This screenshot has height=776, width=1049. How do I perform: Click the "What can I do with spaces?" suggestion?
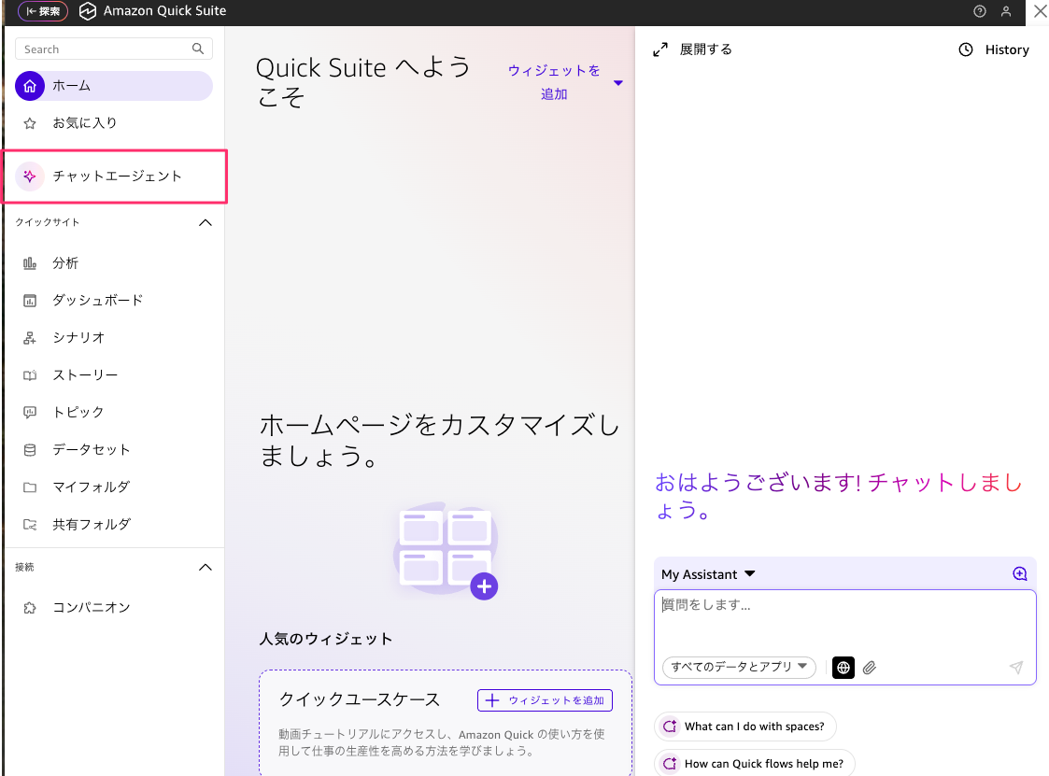coord(745,727)
